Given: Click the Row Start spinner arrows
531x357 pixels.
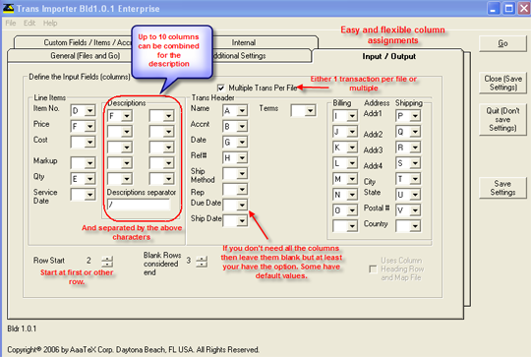Looking at the screenshot, I should pos(107,262).
